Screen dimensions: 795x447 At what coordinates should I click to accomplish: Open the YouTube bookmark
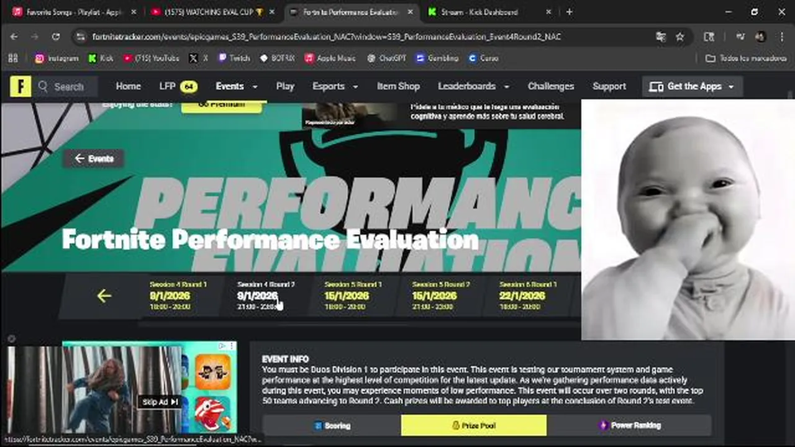[x=151, y=58]
